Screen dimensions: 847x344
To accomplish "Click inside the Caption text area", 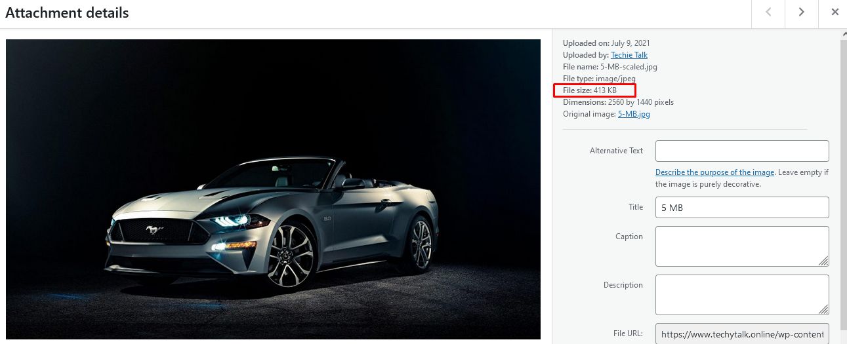I will click(742, 246).
